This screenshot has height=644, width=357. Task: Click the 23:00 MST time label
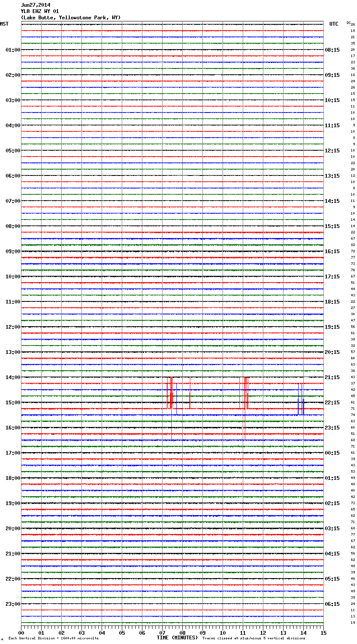pos(13,604)
